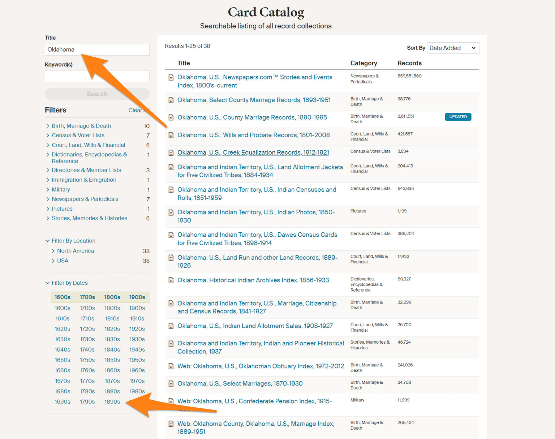Select the Census & Voter Lists category

pyautogui.click(x=78, y=135)
